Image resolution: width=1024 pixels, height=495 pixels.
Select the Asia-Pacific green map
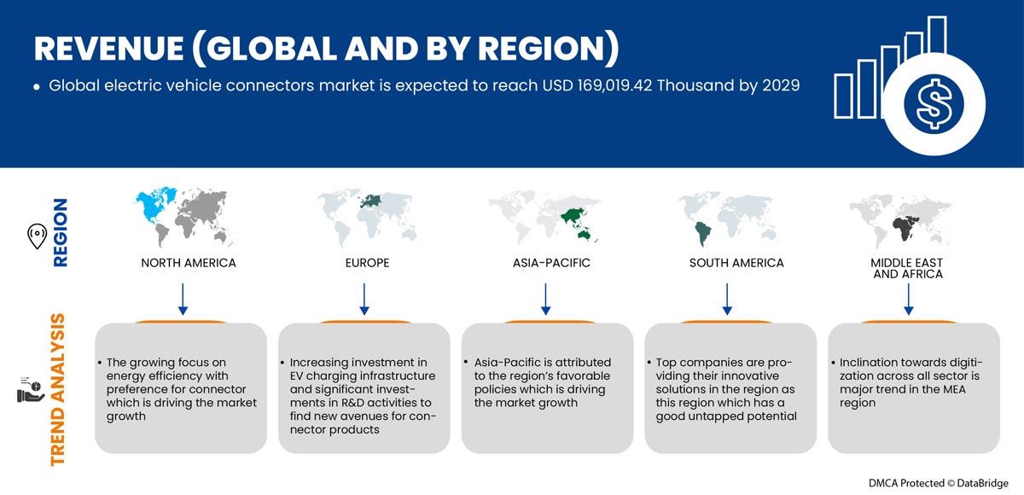[x=546, y=218]
